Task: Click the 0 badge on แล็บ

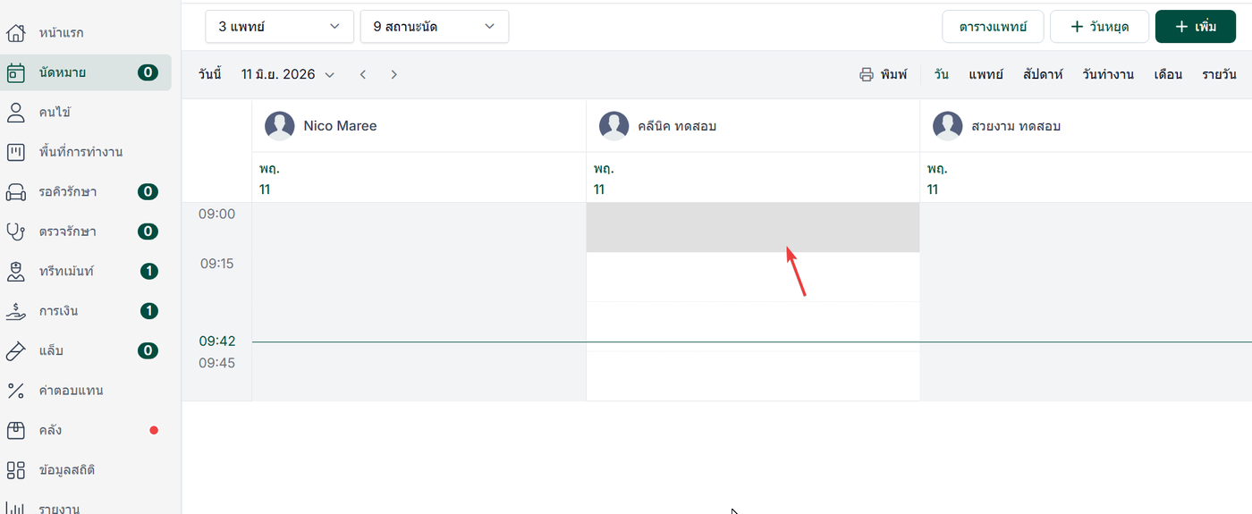Action: pyautogui.click(x=148, y=350)
